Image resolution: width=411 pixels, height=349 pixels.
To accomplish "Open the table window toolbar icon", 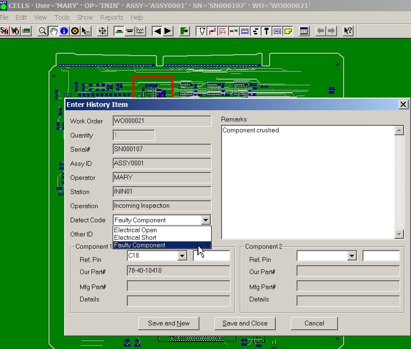I will (x=304, y=31).
